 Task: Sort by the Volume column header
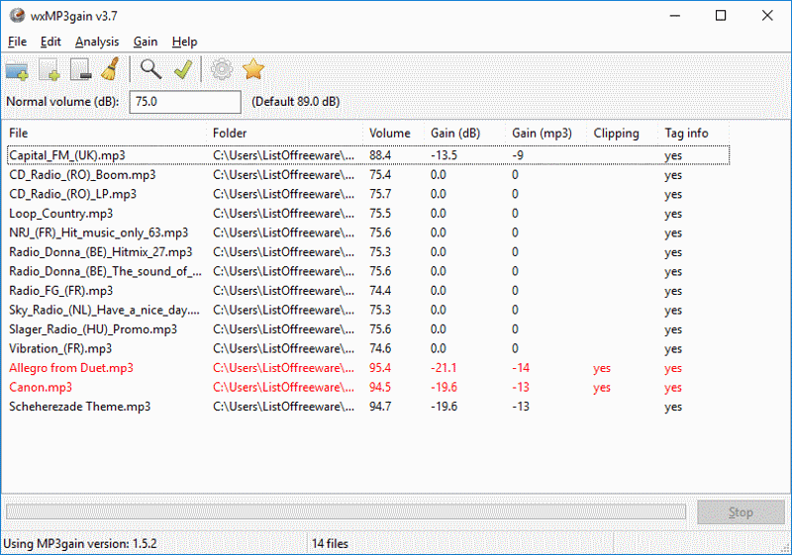tap(394, 134)
